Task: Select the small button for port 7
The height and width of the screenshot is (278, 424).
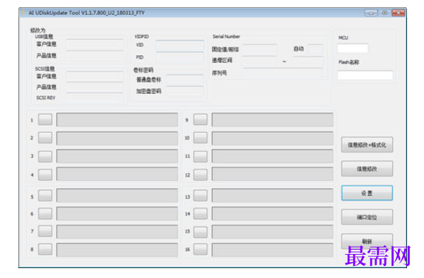Action: coord(45,231)
